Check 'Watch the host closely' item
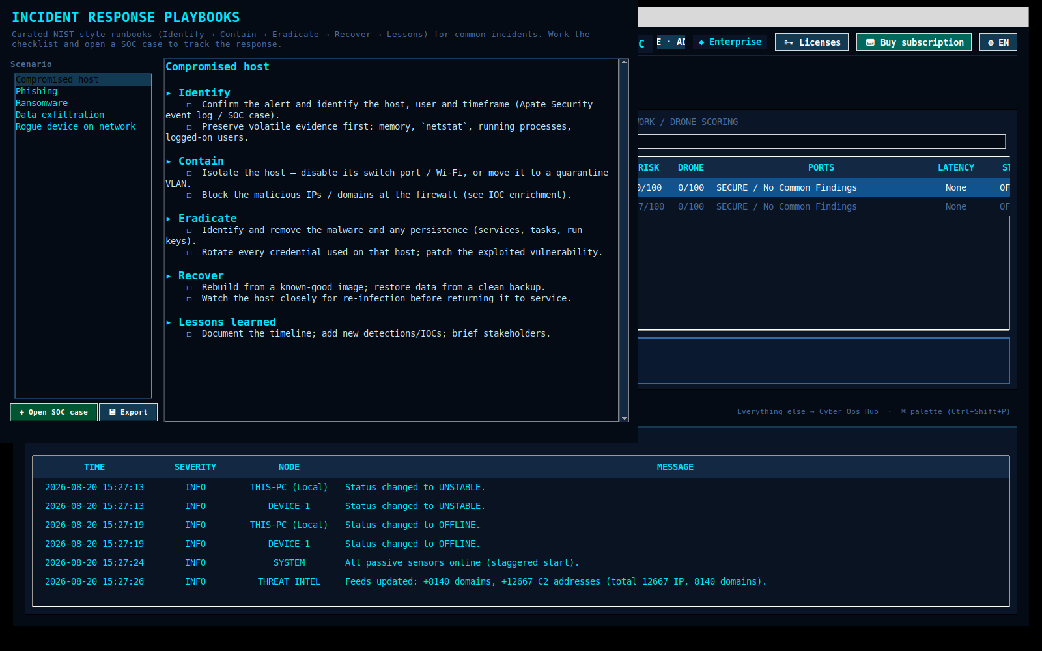The image size is (1042, 651). point(190,299)
